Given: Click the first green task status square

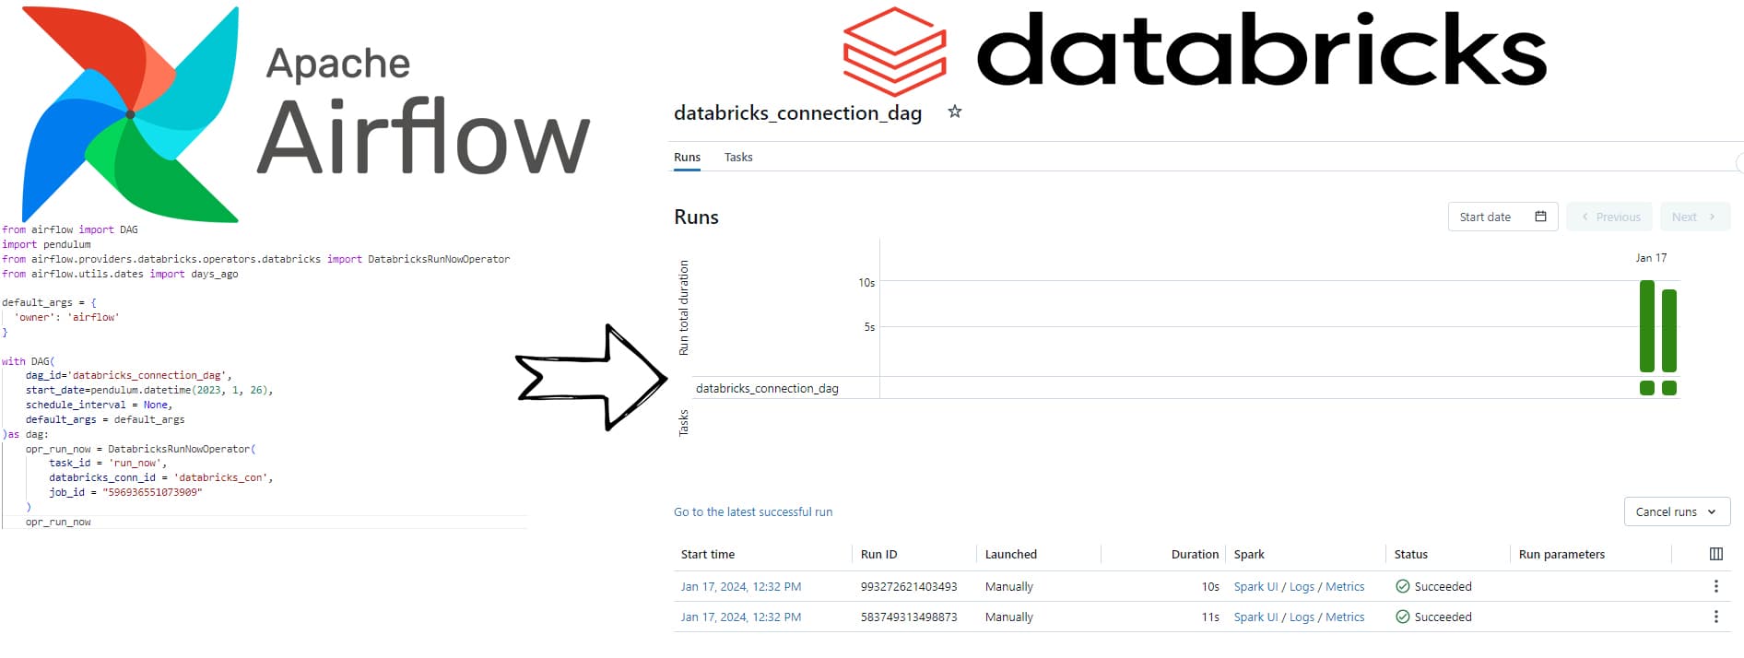Looking at the screenshot, I should click(1647, 388).
